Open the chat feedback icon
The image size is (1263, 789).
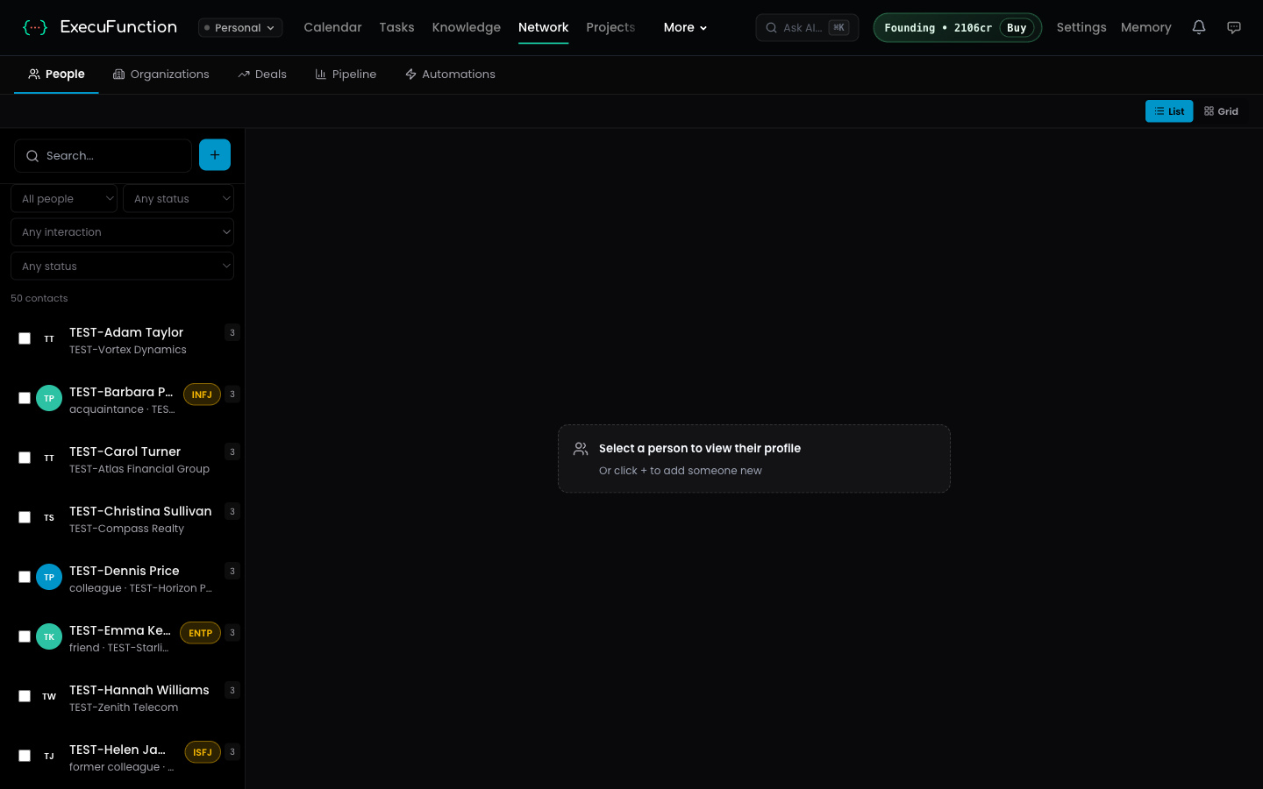[1233, 27]
